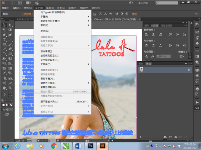Select the Magic Wand tool

4,30
